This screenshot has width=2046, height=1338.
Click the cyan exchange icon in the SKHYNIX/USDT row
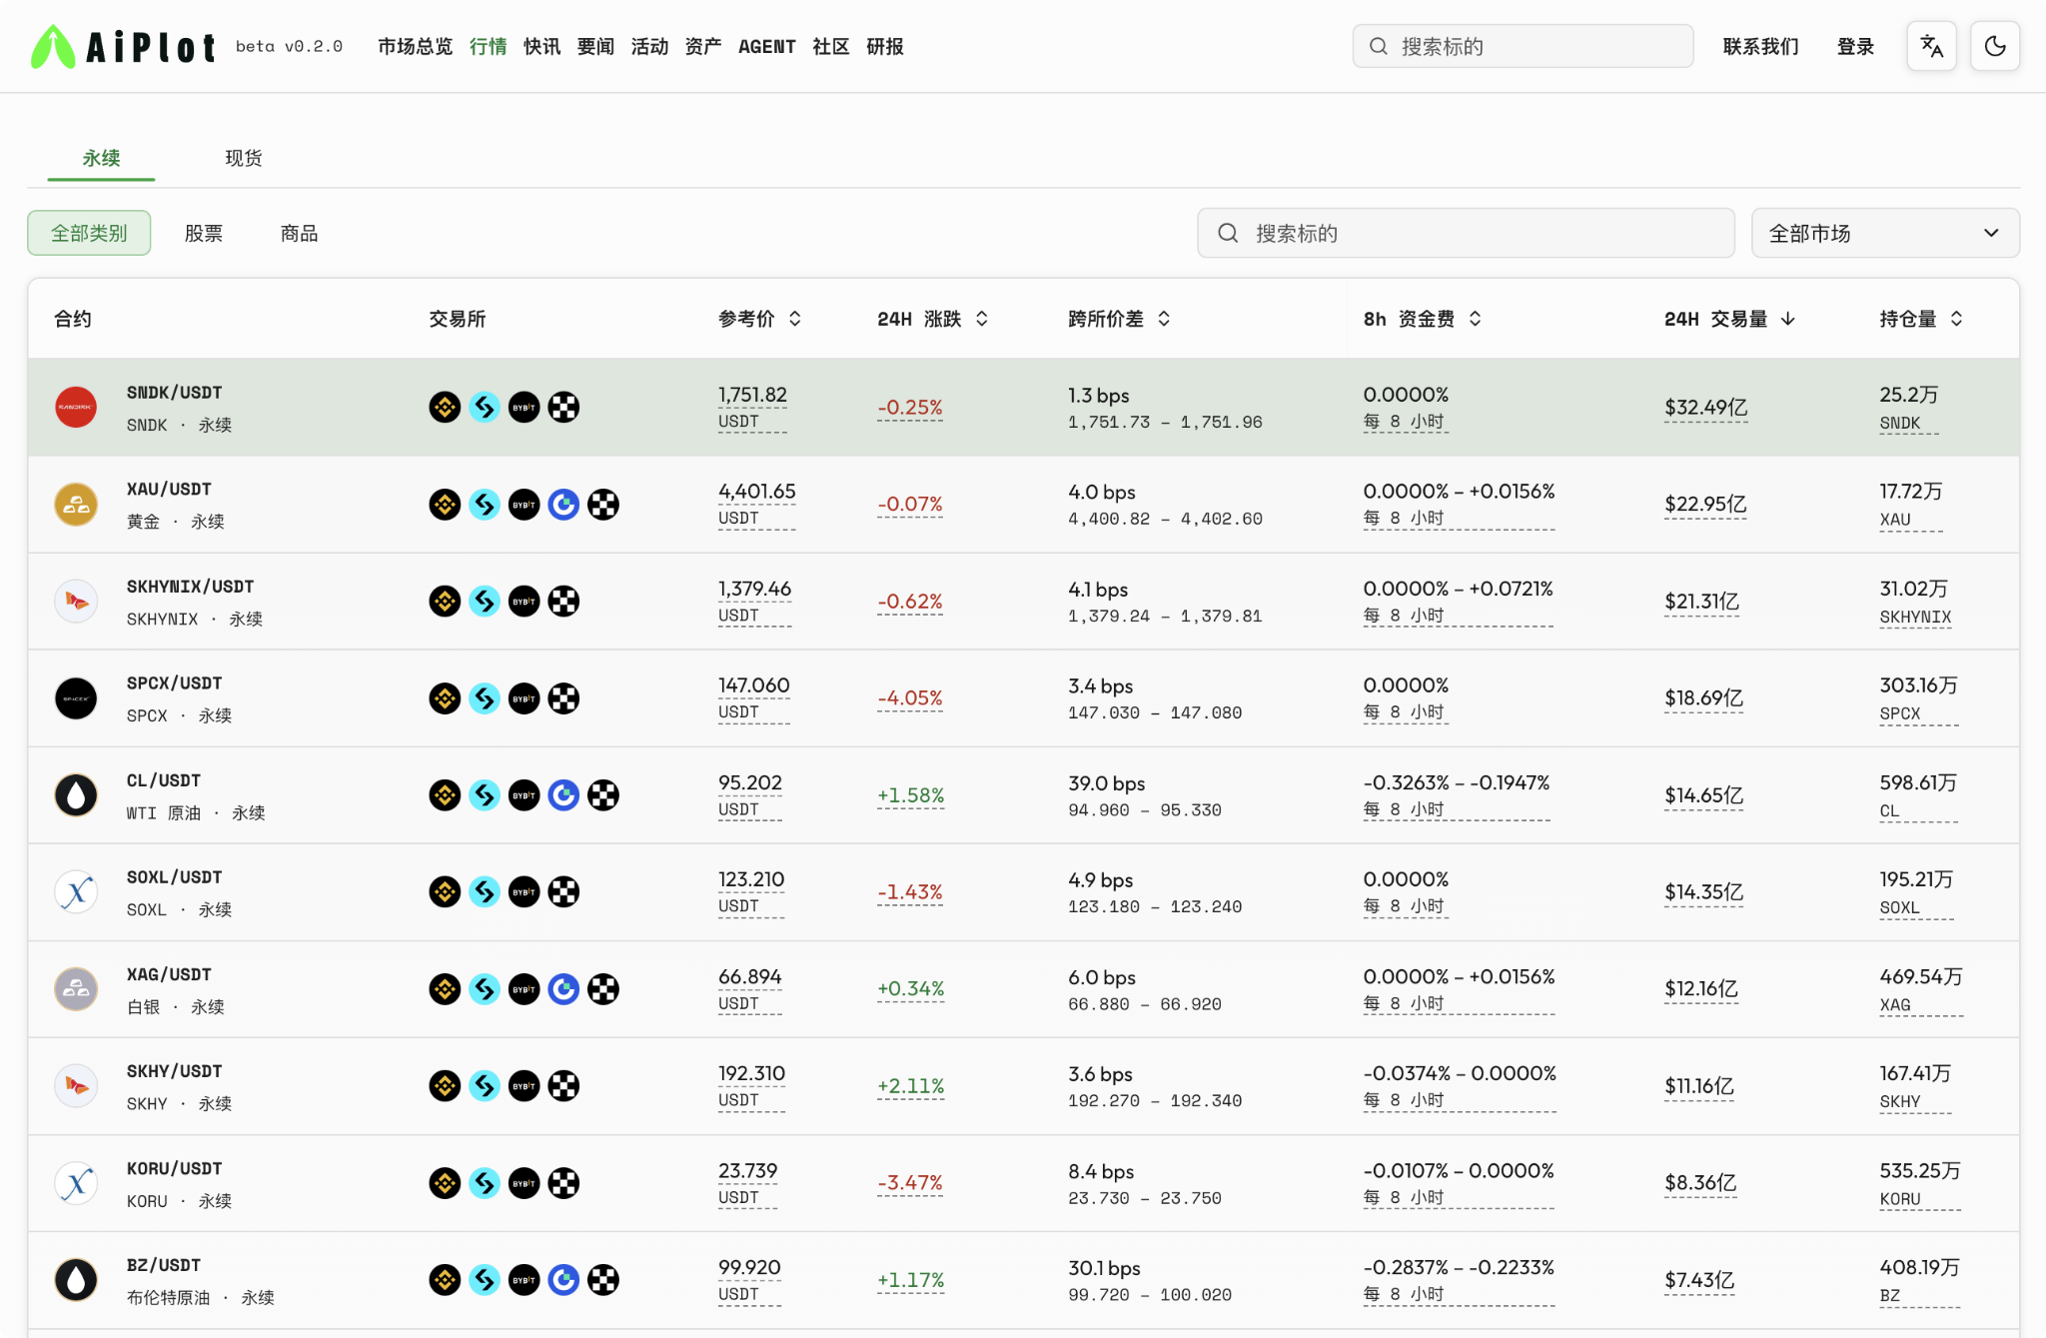485,602
